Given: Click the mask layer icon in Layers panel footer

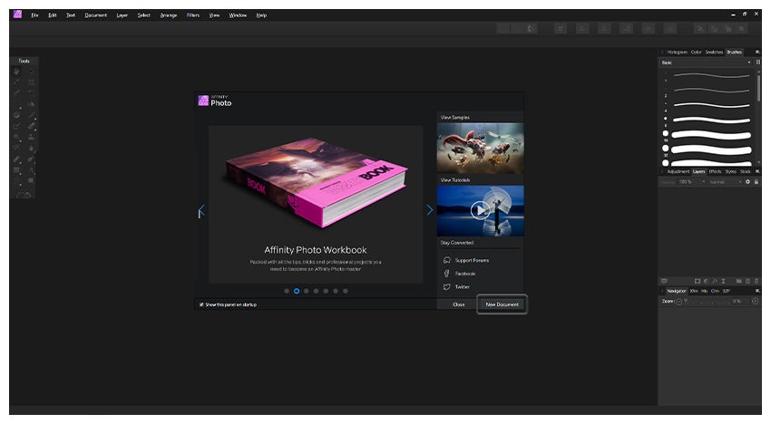Looking at the screenshot, I should [x=698, y=281].
